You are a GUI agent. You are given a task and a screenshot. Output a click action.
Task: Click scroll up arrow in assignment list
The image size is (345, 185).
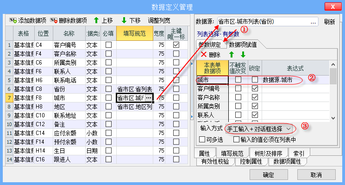[333, 64]
